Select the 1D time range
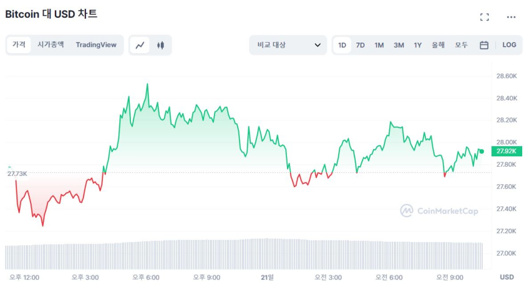 pos(342,45)
